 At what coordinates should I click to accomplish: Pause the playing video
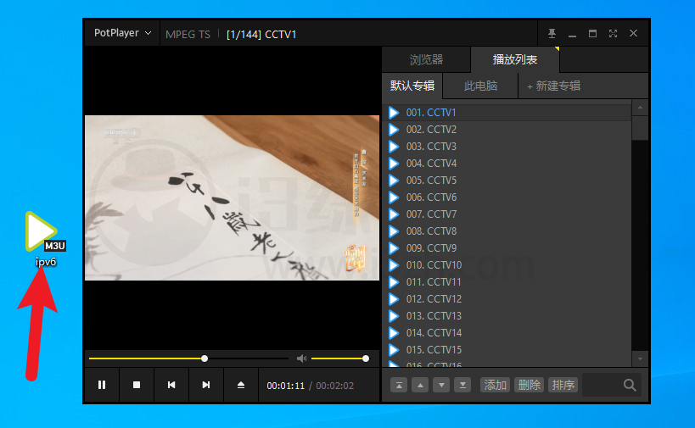coord(102,385)
